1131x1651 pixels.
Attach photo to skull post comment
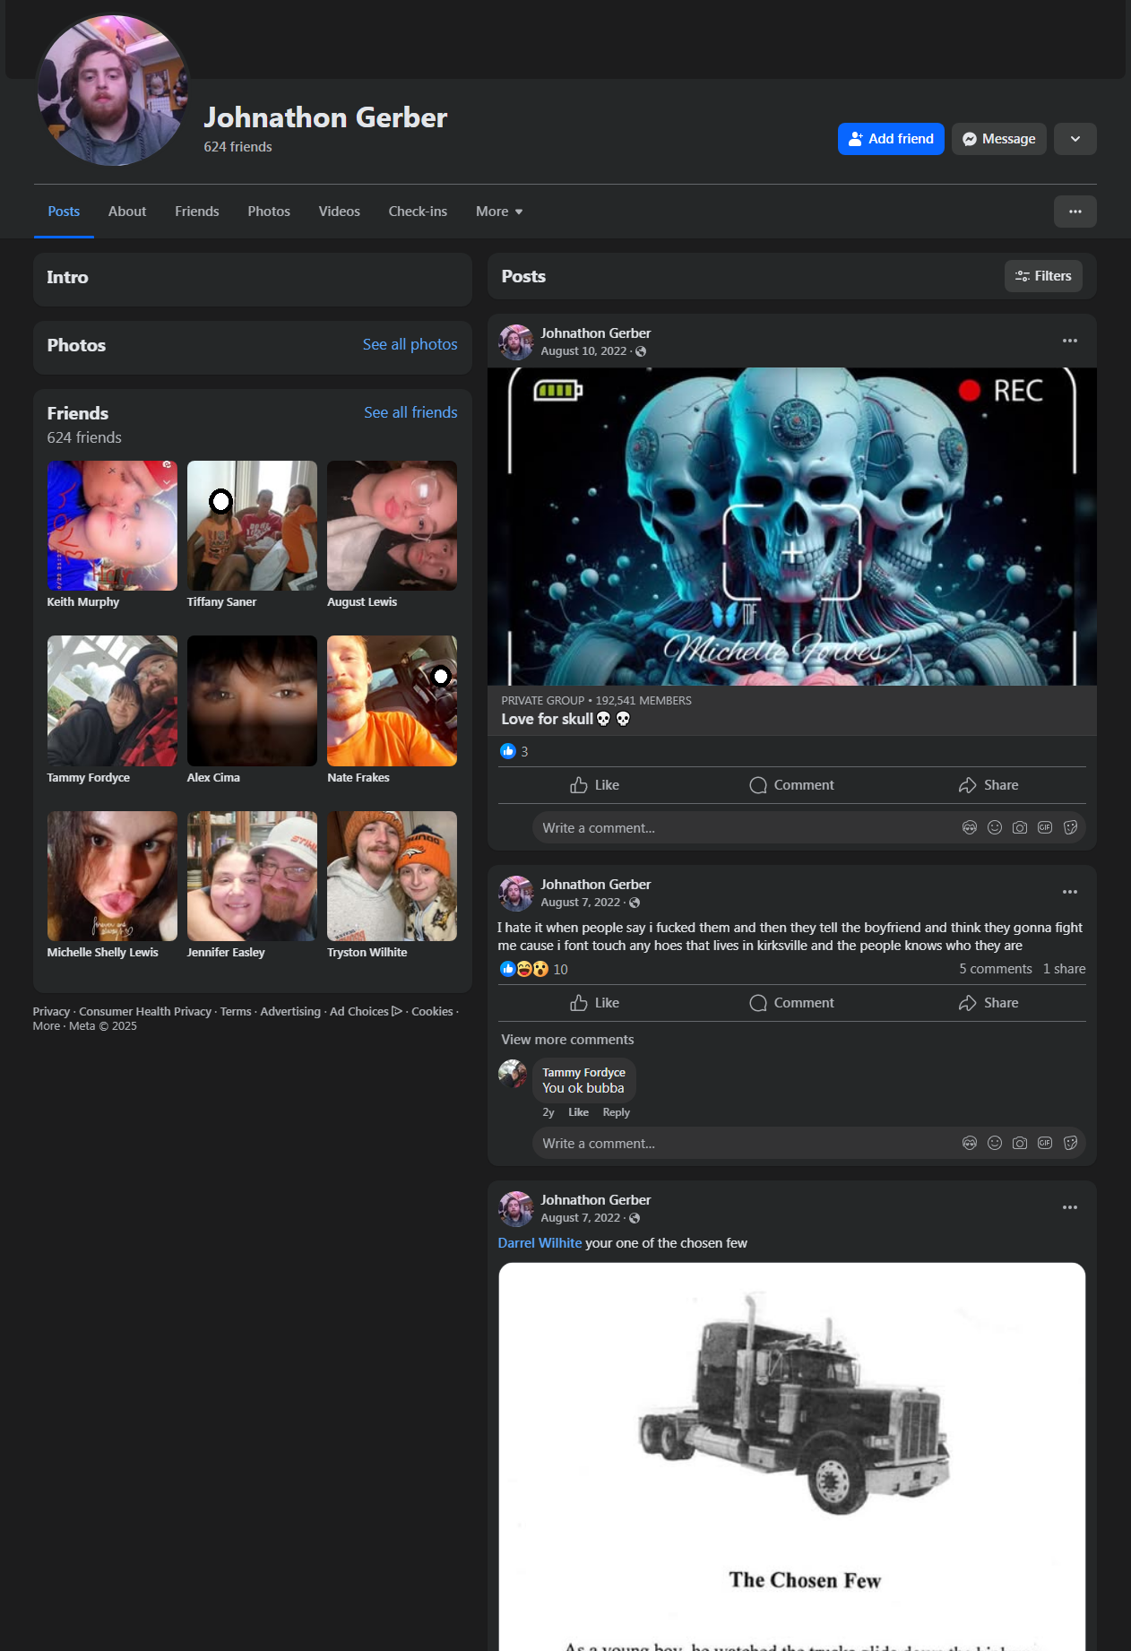pyautogui.click(x=1020, y=827)
